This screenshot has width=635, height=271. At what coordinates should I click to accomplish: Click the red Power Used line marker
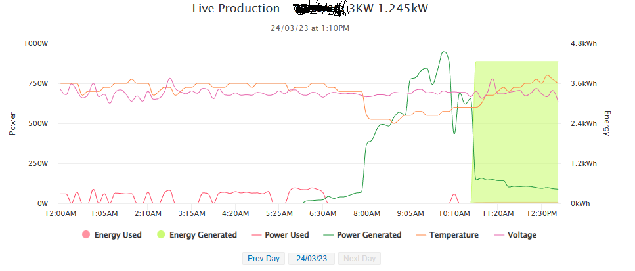point(253,235)
